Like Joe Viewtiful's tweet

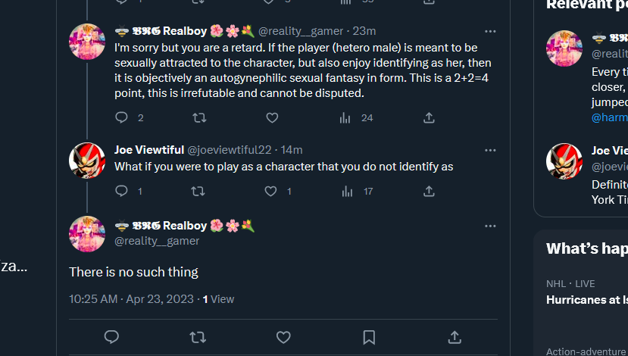[271, 192]
